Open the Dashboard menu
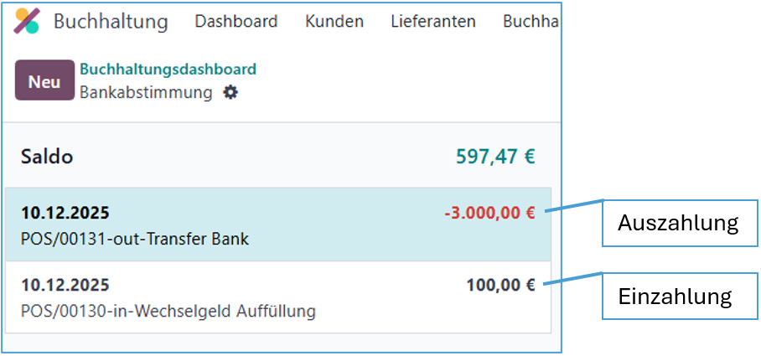This screenshot has width=761, height=356. click(x=236, y=22)
